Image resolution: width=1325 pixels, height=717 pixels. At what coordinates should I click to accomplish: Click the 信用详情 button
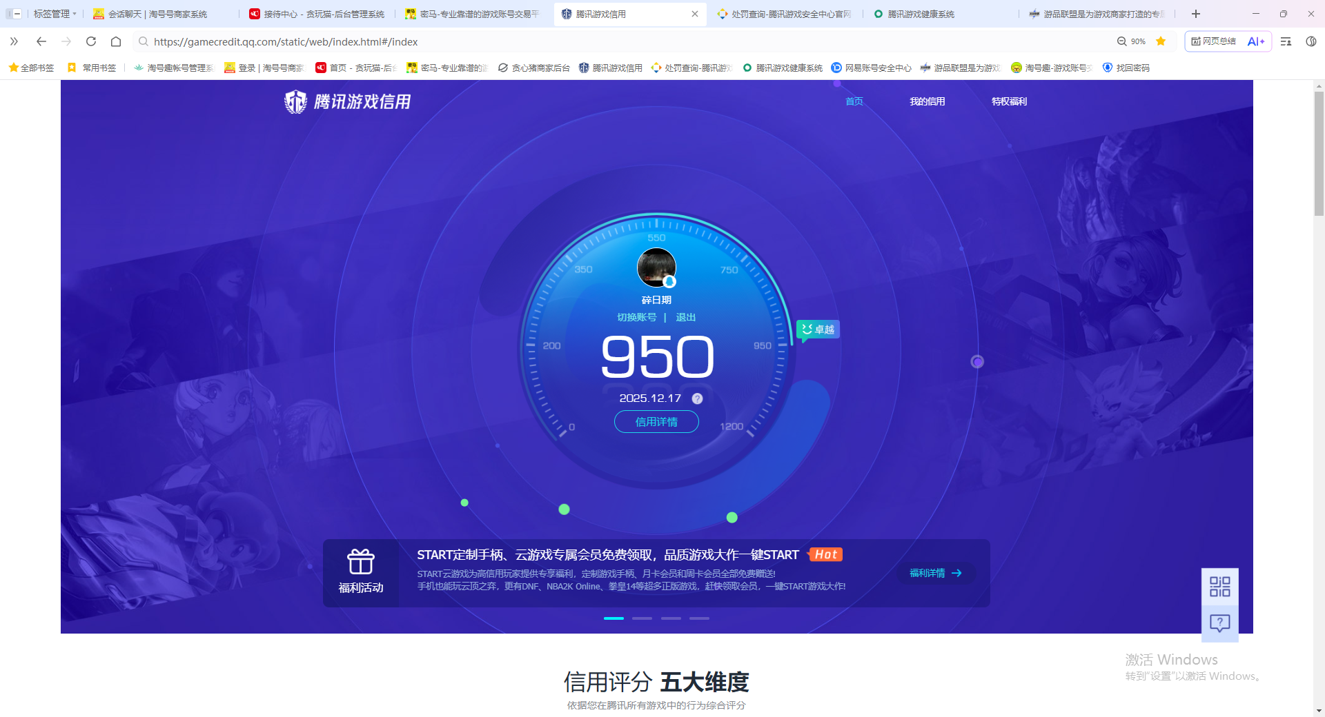656,421
